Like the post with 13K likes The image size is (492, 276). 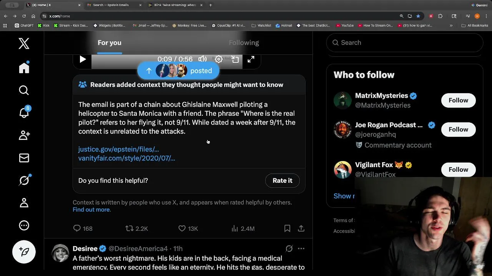click(188, 228)
